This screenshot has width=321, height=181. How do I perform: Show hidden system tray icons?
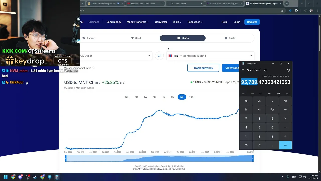pyautogui.click(x=282, y=177)
